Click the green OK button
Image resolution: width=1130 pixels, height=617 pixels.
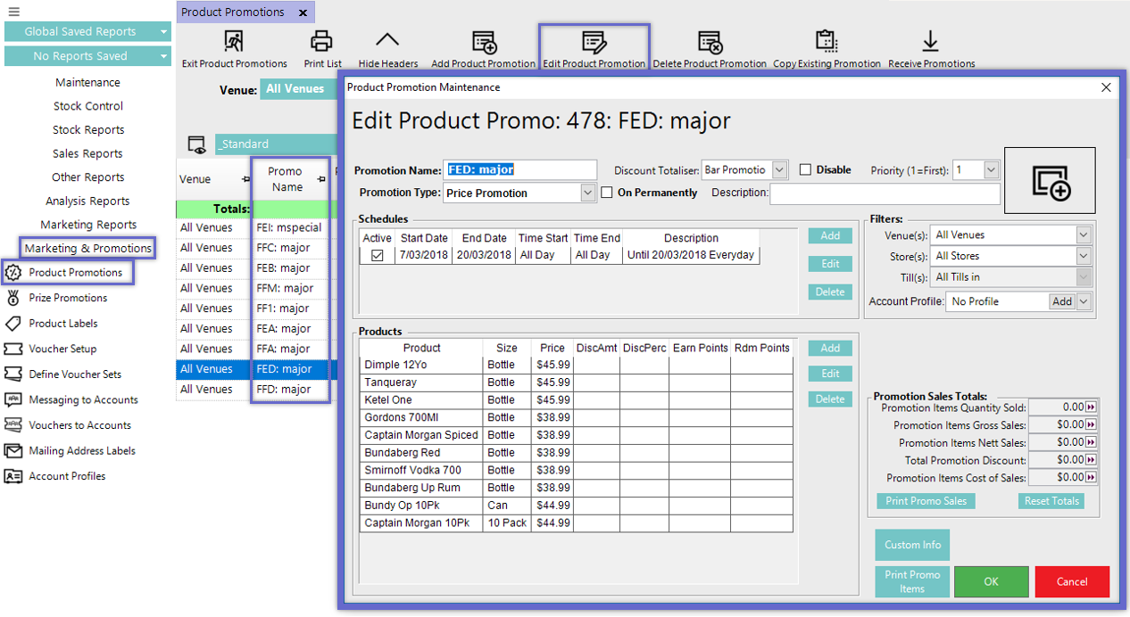(991, 581)
